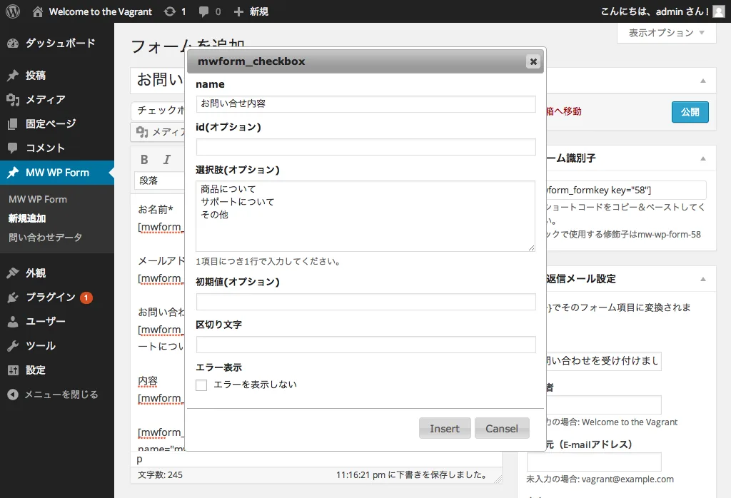
Task: Click the updates refresh icon
Action: (170, 11)
